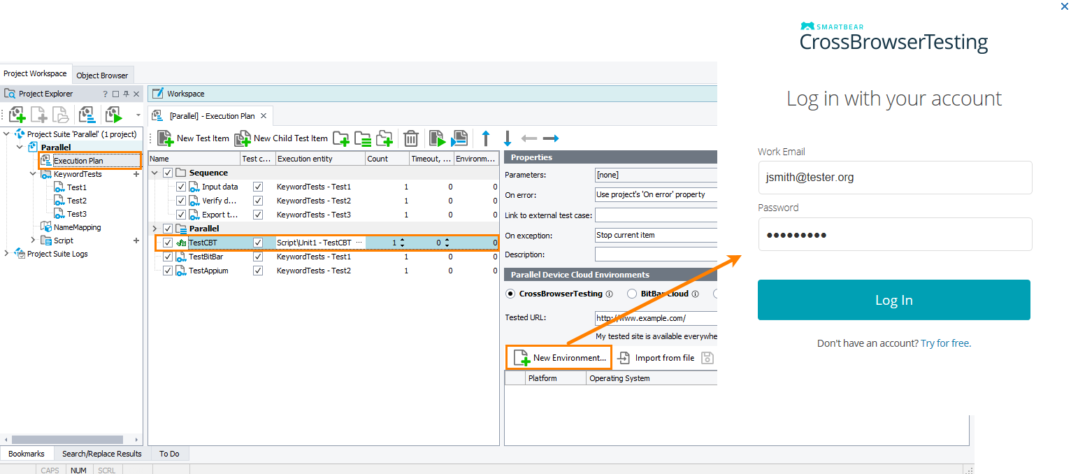Click the blue Move Up arrow
This screenshot has height=474, width=1071.
point(486,138)
